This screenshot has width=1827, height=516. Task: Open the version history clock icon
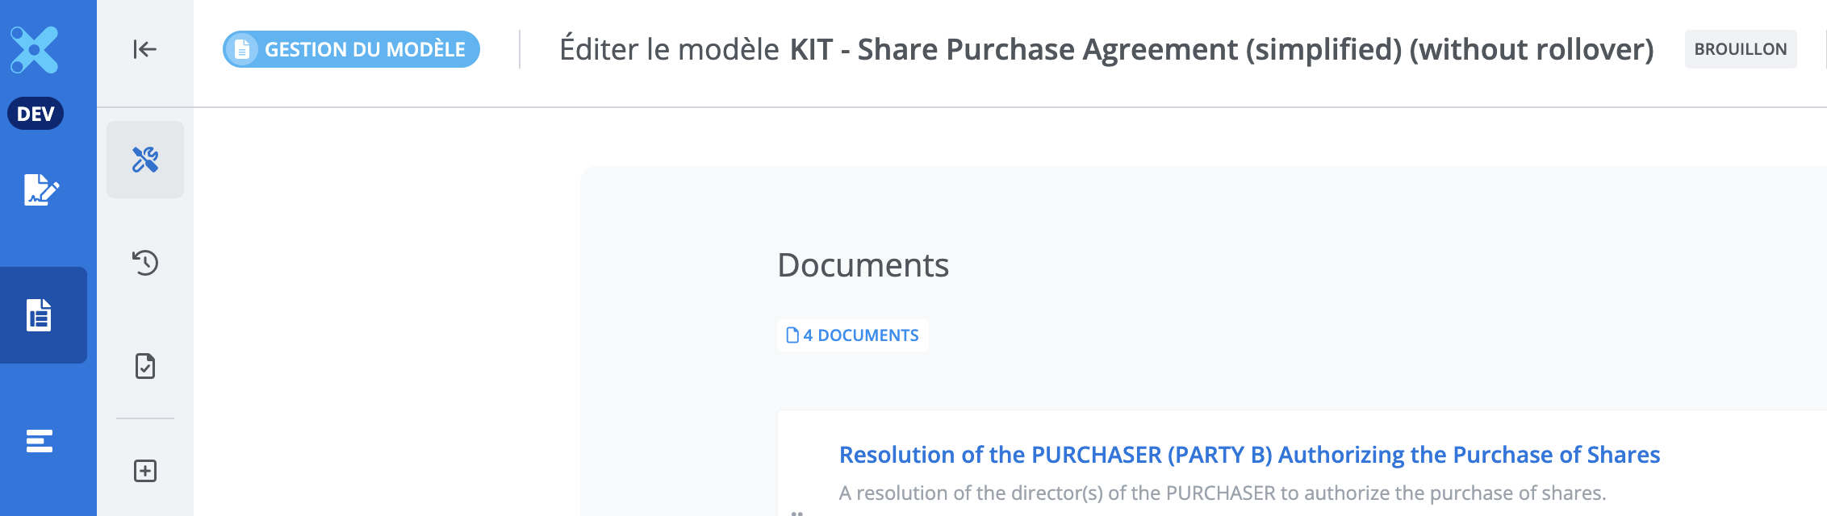(145, 263)
